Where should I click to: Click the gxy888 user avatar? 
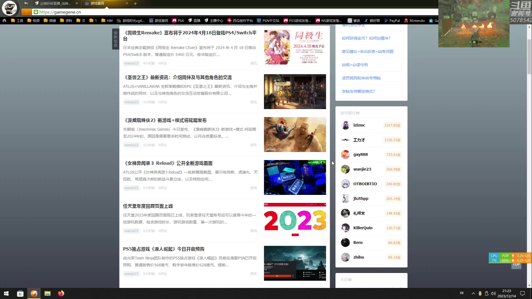coord(345,154)
